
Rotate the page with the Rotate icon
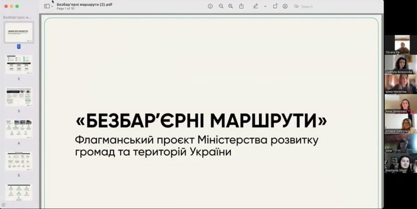click(x=275, y=6)
